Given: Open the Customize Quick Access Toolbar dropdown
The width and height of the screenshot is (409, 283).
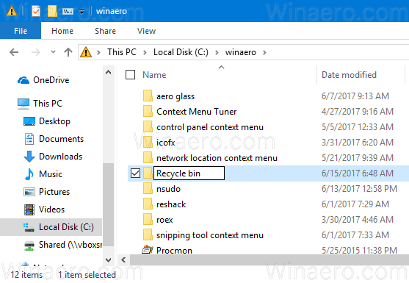Looking at the screenshot, I should coord(82,12).
